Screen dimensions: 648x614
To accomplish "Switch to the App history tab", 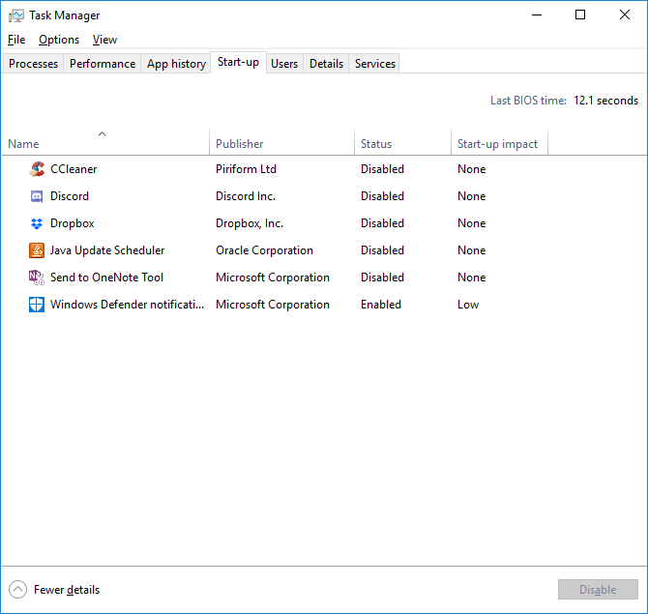I will pos(176,64).
